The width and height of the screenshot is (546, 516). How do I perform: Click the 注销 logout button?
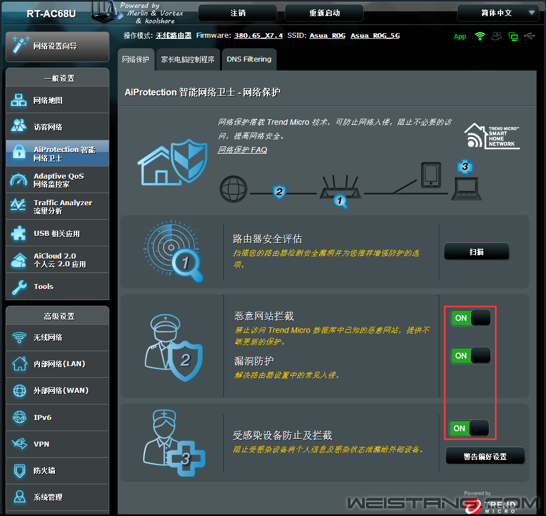pyautogui.click(x=238, y=13)
